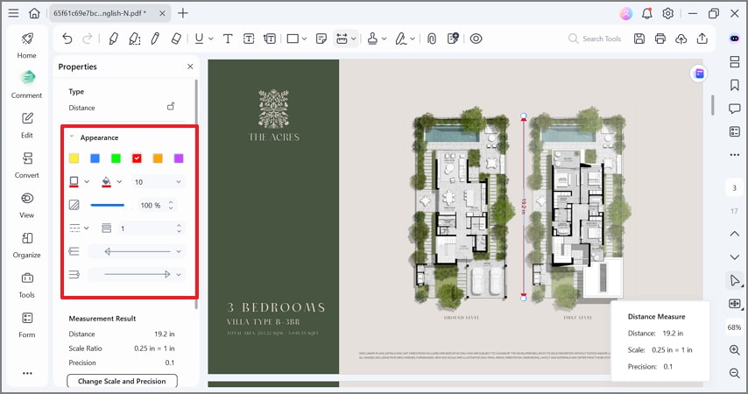Select the Text Callout tool

point(270,39)
